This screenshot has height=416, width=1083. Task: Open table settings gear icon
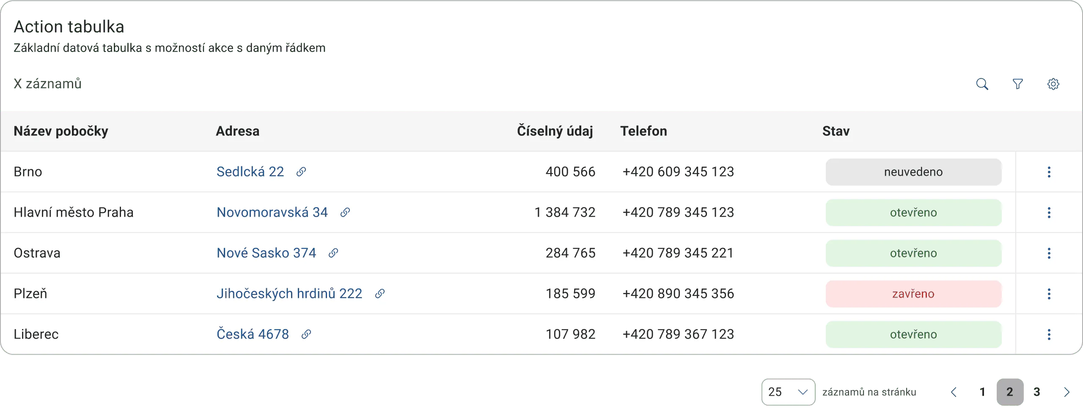(1053, 84)
